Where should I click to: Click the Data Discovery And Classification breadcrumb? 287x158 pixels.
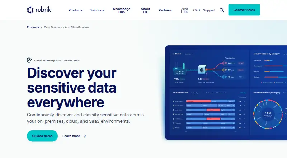tap(66, 27)
